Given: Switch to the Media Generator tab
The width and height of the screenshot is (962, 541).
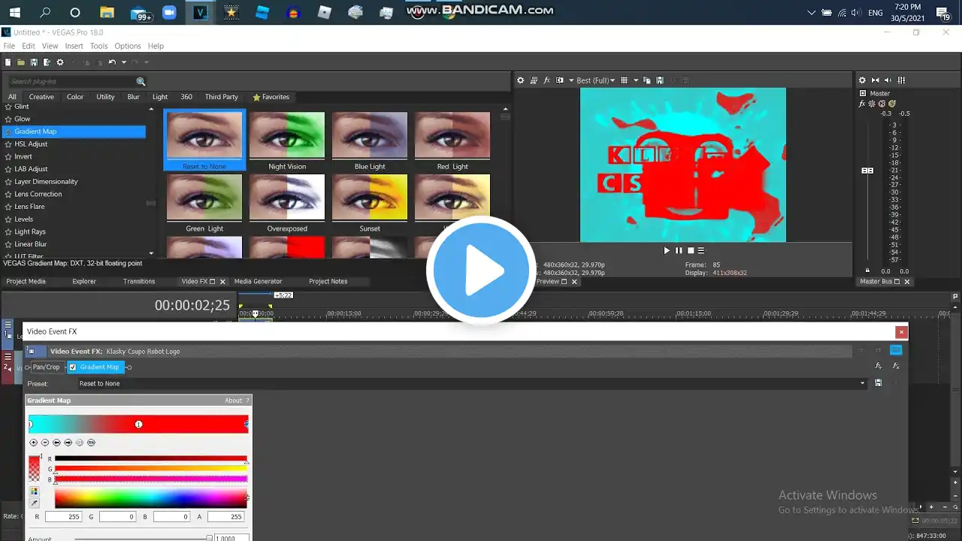Looking at the screenshot, I should pos(258,282).
